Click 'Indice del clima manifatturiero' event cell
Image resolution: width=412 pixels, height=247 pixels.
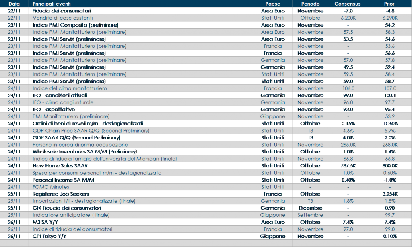point(70,88)
